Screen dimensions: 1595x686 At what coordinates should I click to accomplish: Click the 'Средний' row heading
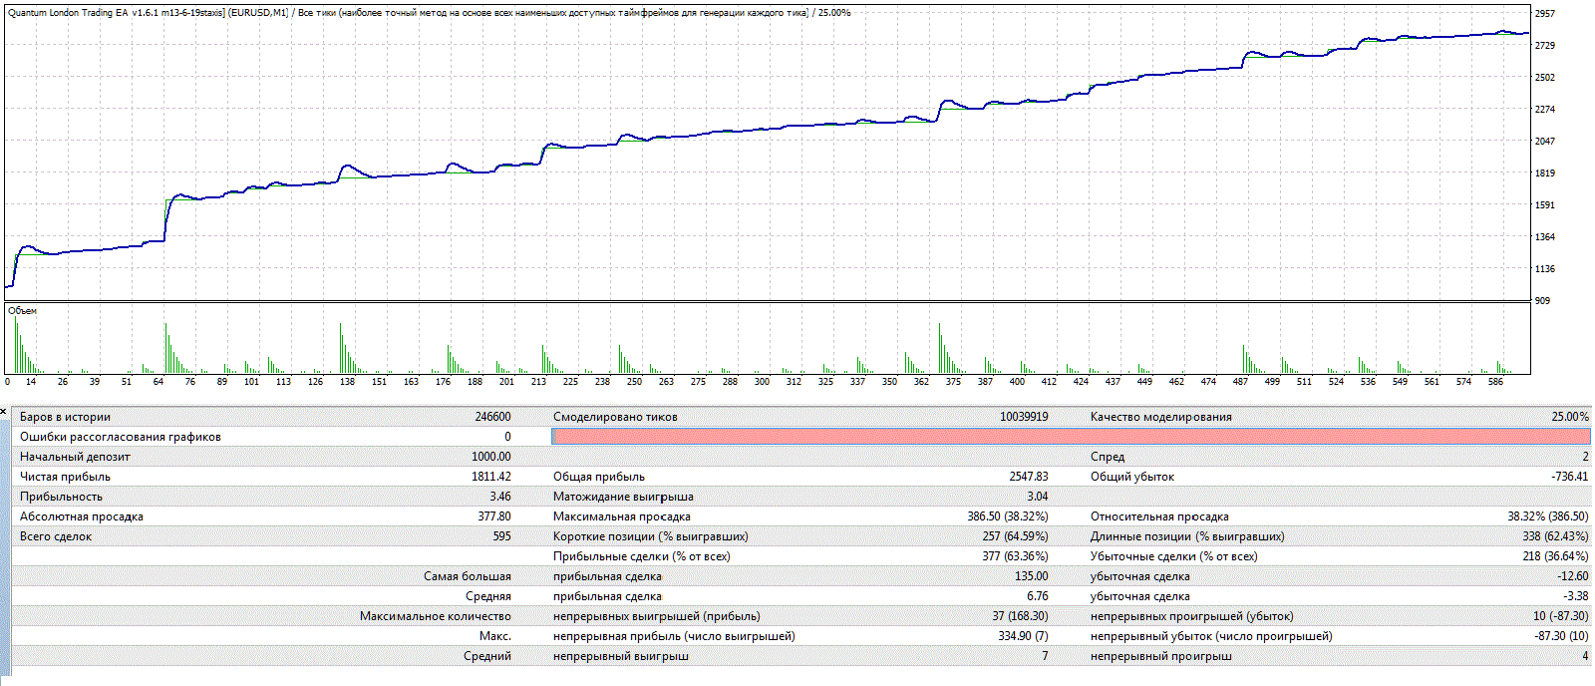487,656
